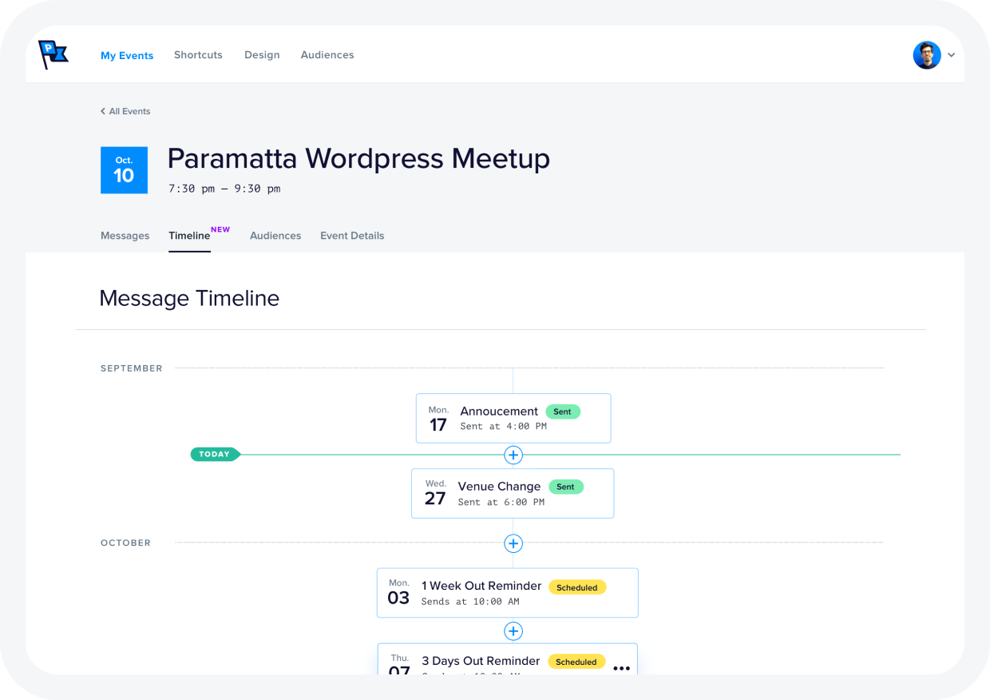Image resolution: width=990 pixels, height=700 pixels.
Task: Click the TODAY timeline marker
Action: point(215,454)
